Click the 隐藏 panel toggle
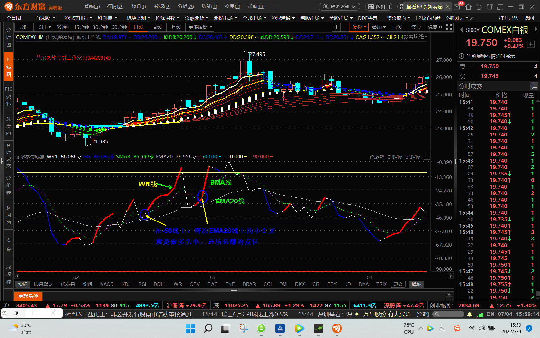This screenshot has width=540, height=338. tap(435, 27)
